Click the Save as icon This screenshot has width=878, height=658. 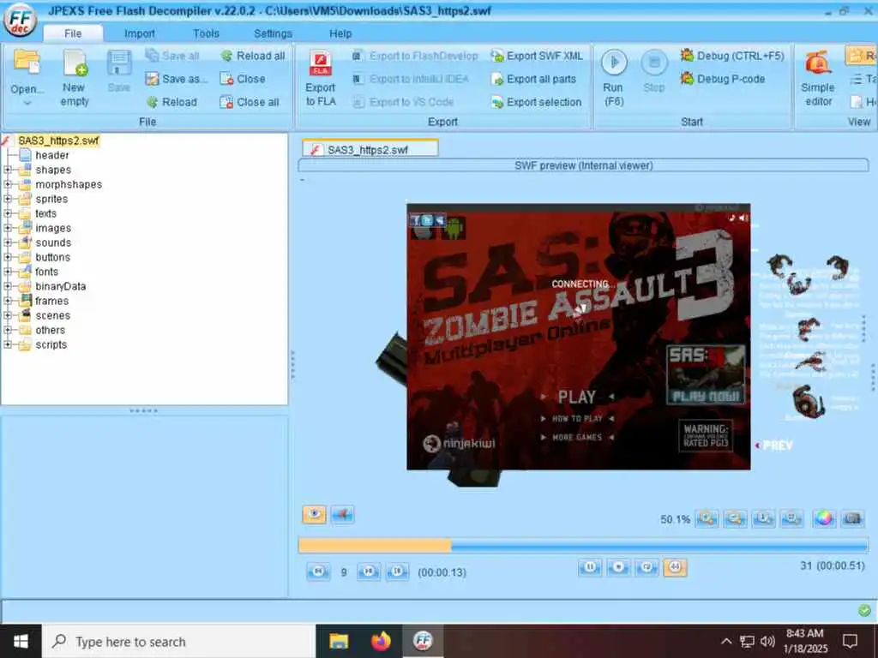tap(152, 79)
